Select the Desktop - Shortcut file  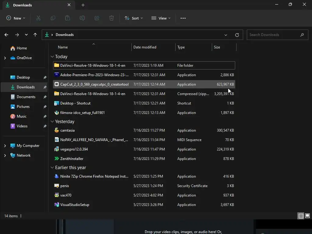(144, 103)
